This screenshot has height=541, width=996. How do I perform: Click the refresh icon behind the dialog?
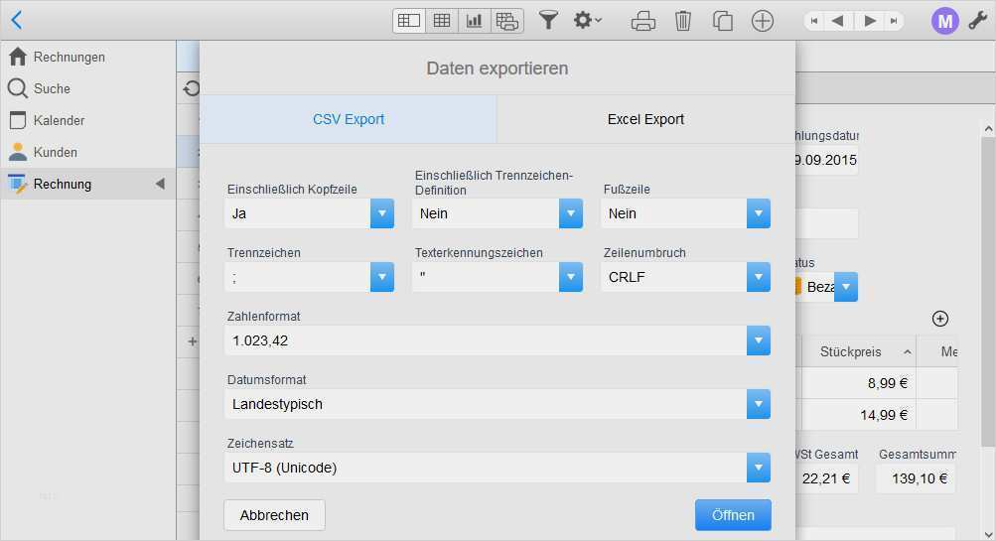point(192,88)
